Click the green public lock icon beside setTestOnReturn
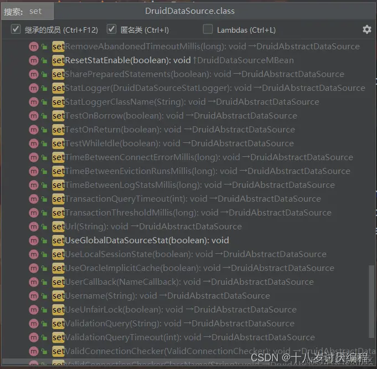377x369 pixels. pos(44,130)
